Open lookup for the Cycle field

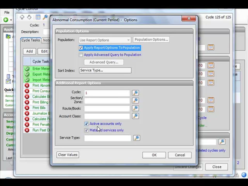[x=136, y=93]
